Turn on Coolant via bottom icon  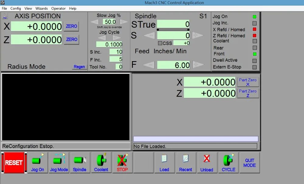click(x=101, y=163)
